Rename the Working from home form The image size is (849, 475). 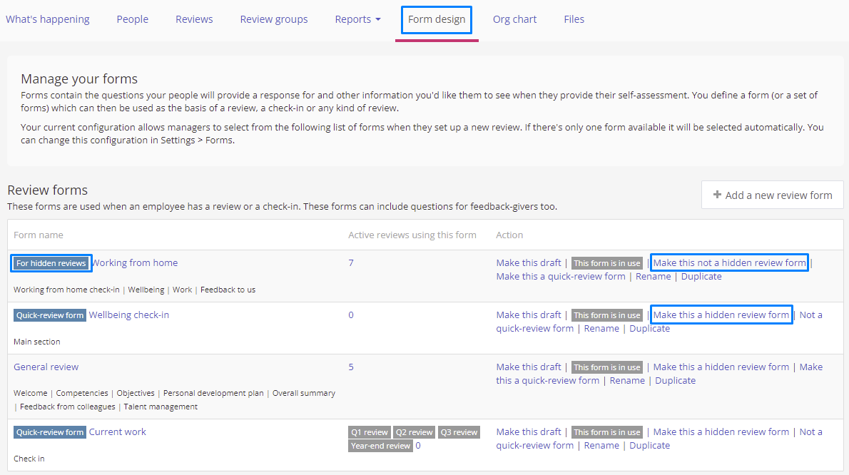653,277
